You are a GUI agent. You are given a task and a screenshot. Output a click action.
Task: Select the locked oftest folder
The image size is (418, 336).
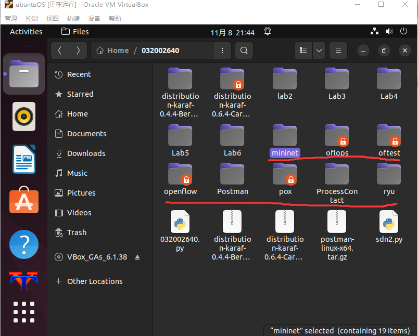389,140
